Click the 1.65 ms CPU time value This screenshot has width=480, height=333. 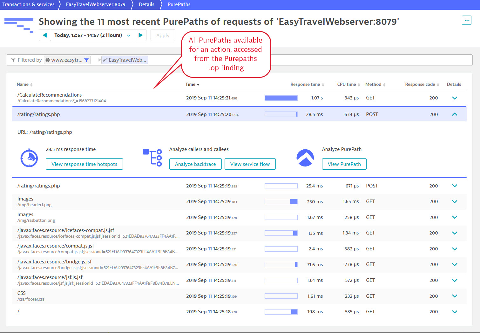[351, 201]
